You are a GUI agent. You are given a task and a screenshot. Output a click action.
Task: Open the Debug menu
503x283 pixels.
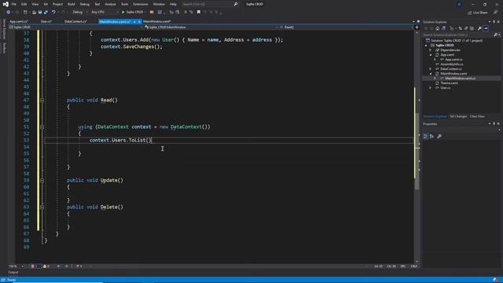(85, 4)
